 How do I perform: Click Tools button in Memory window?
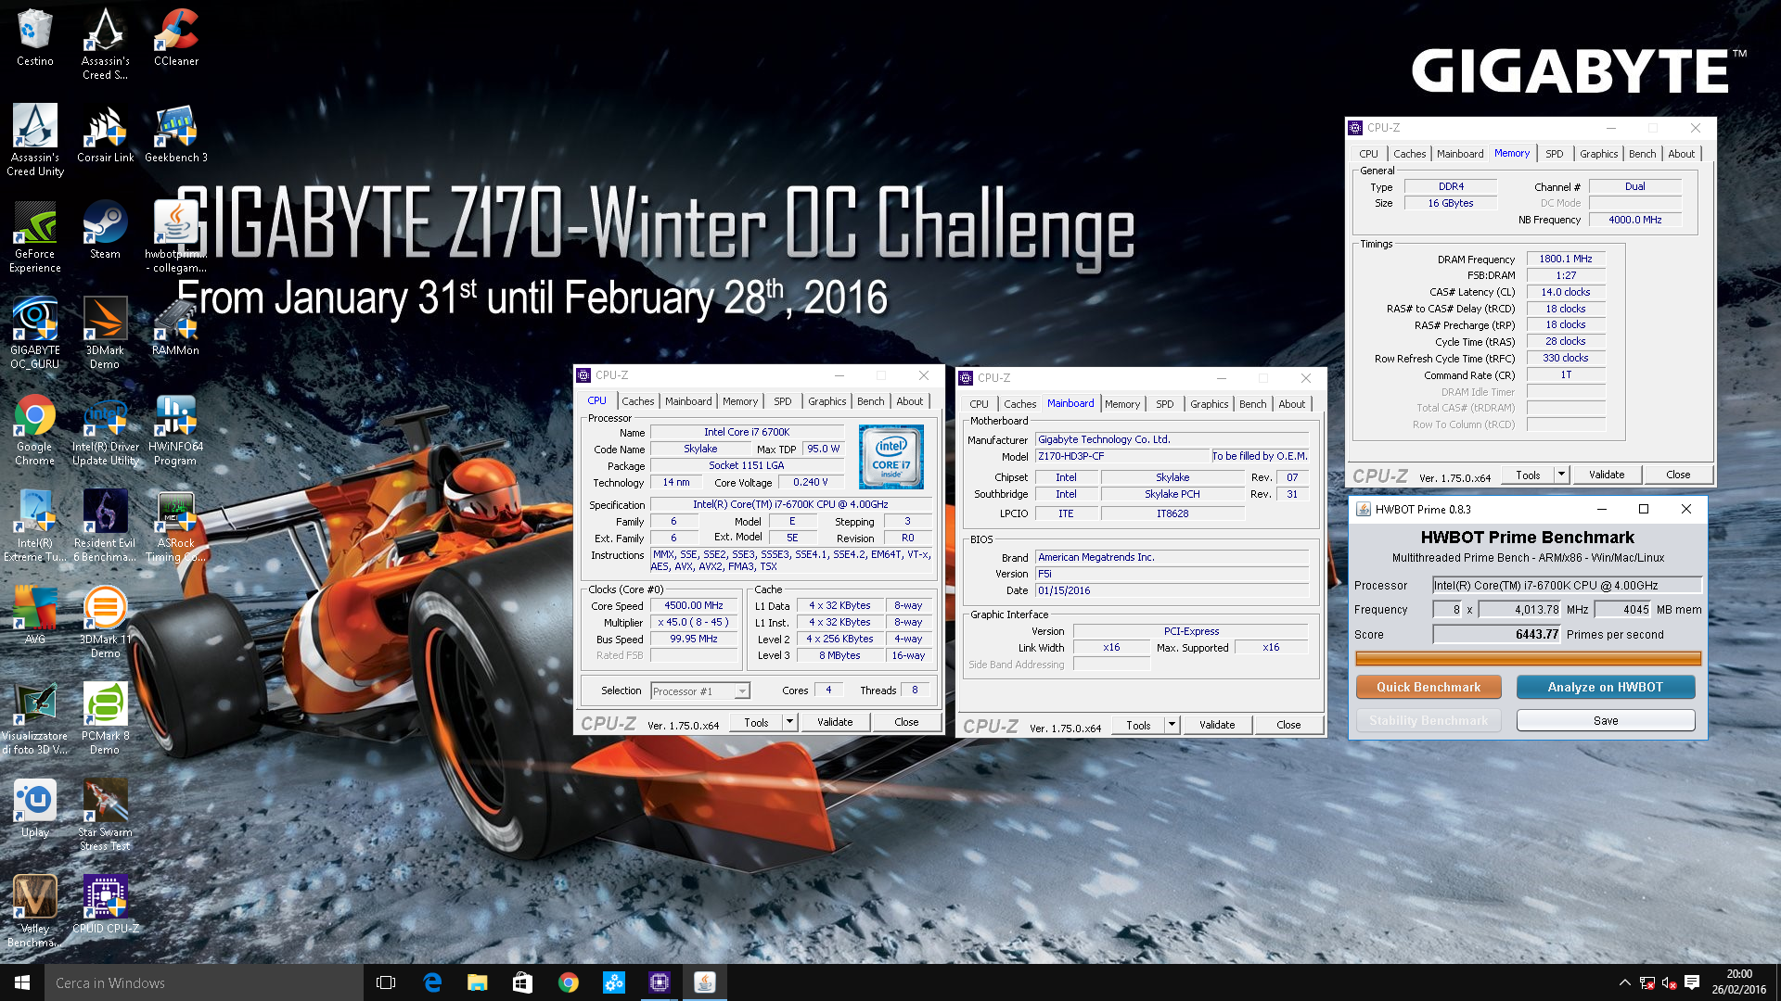click(x=1528, y=475)
